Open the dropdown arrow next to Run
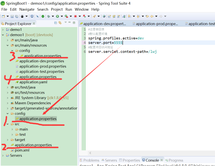Screen dimensions: 215x166 62,16
